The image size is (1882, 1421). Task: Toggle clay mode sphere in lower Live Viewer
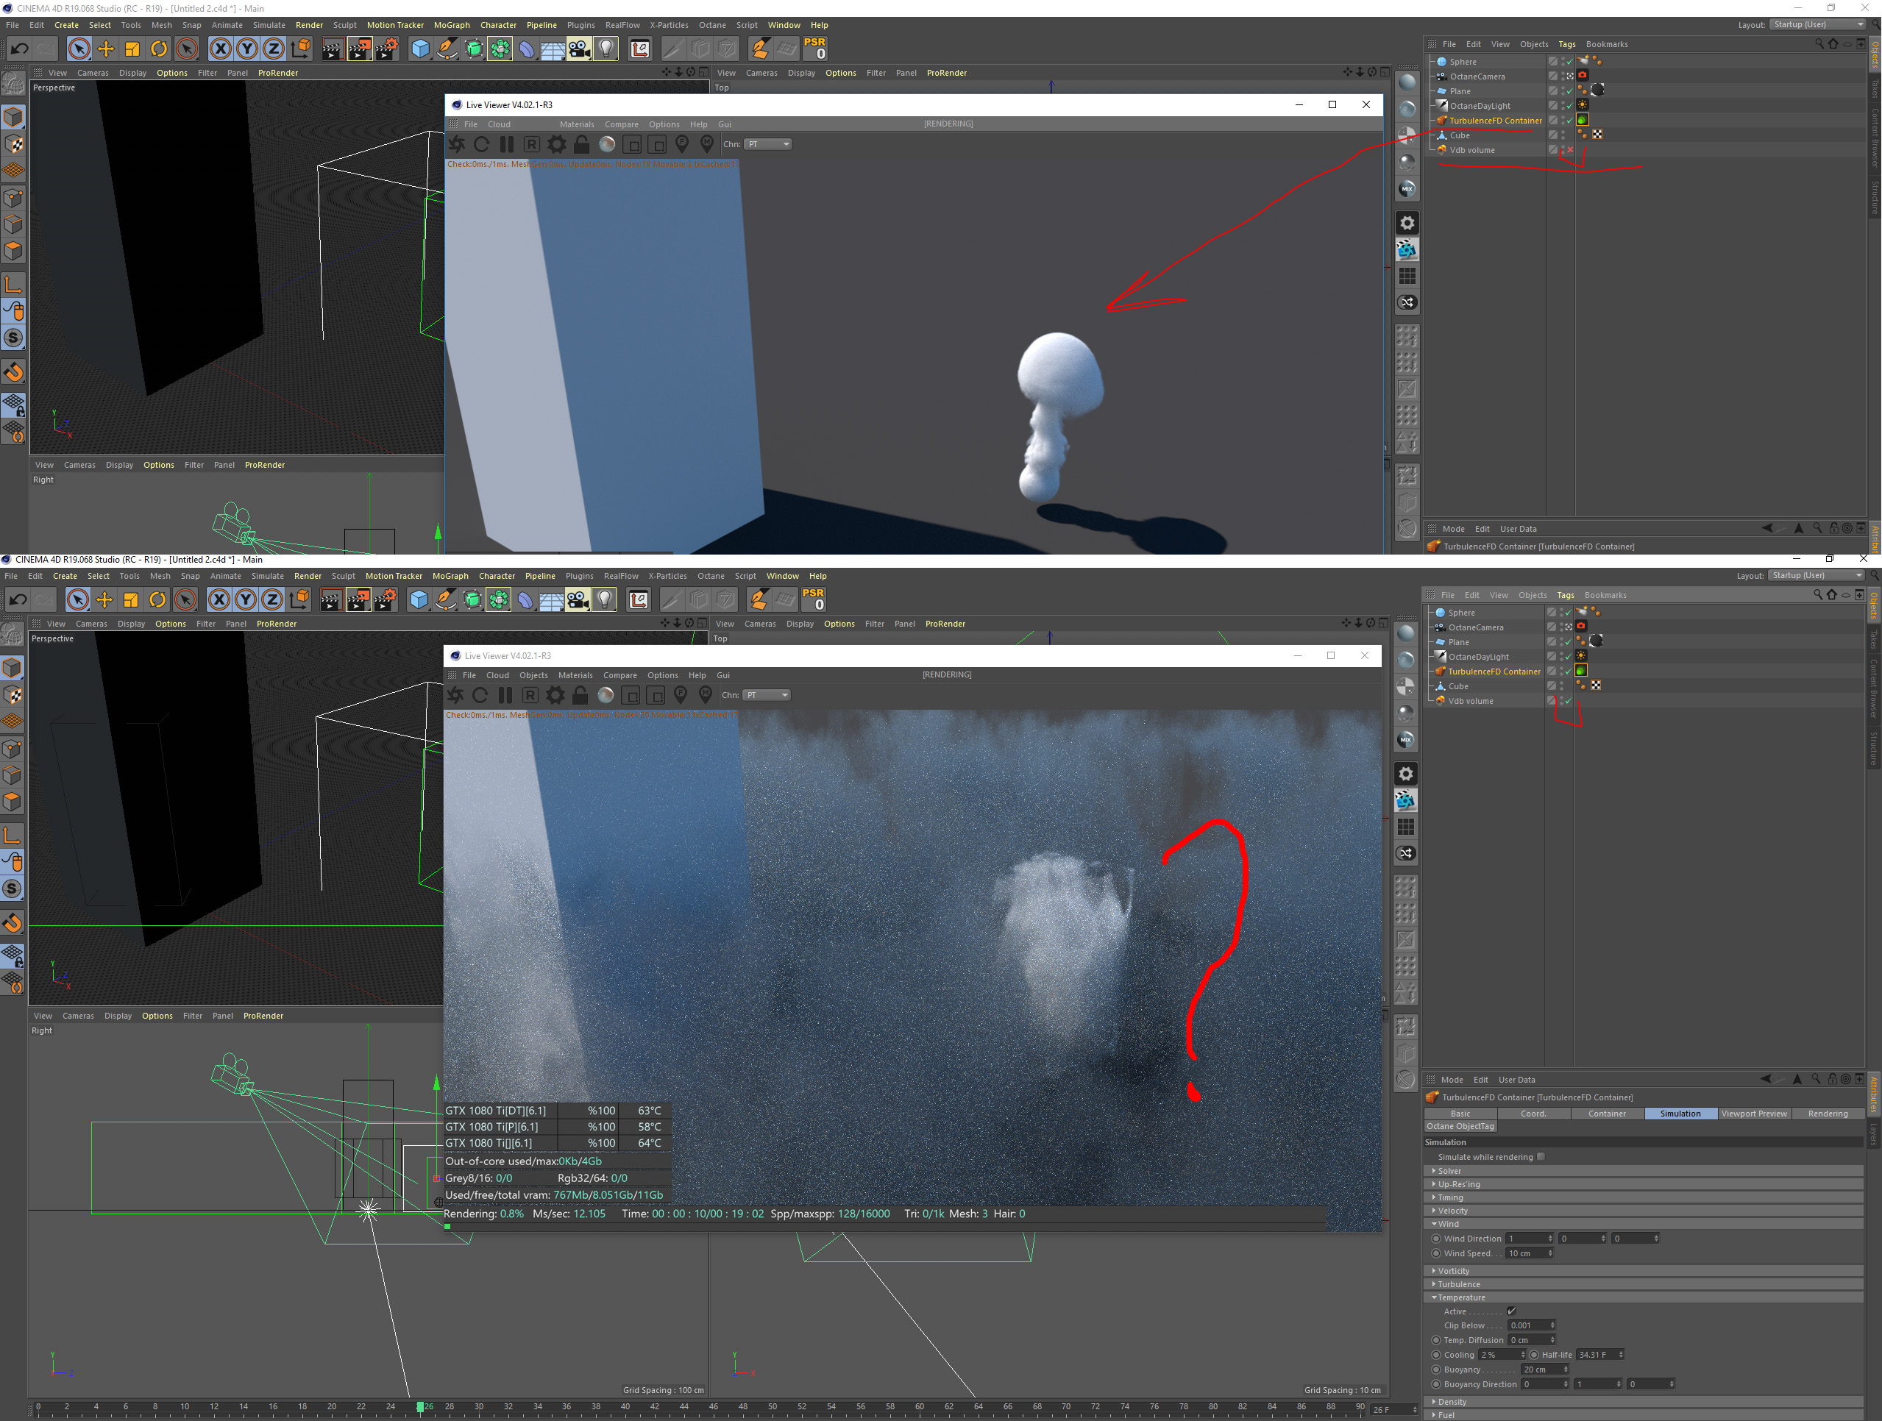(x=606, y=695)
